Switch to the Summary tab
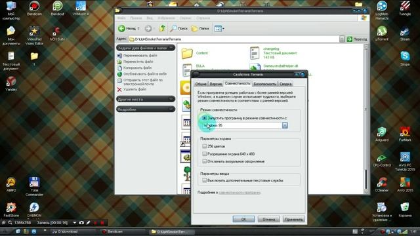Screen dimensions: 420x236 click(x=285, y=84)
